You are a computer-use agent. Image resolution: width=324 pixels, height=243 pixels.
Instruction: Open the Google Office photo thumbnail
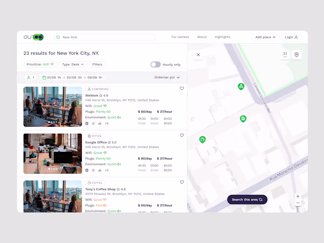click(53, 153)
